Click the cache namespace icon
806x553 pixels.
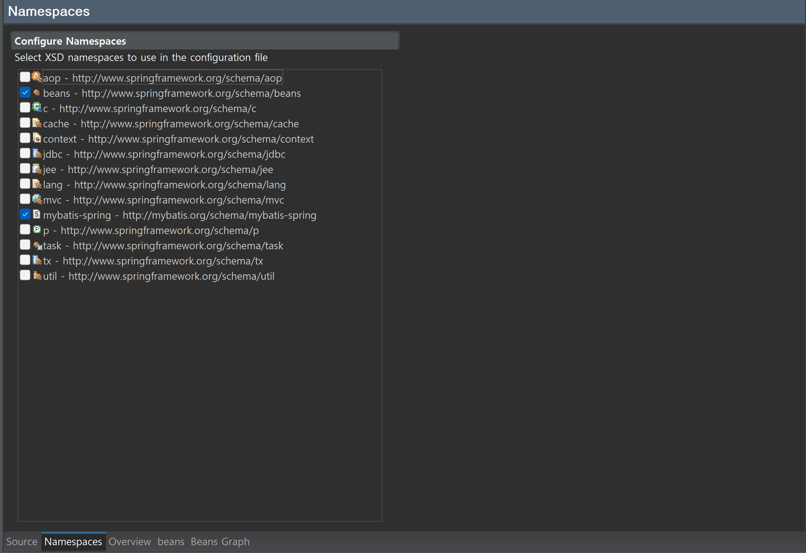click(37, 123)
